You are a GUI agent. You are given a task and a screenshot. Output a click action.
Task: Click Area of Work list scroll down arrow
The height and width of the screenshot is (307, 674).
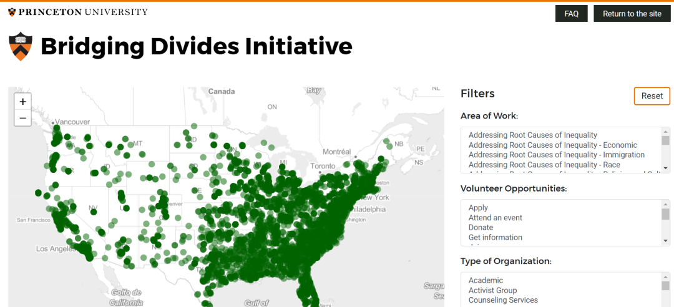pyautogui.click(x=665, y=168)
